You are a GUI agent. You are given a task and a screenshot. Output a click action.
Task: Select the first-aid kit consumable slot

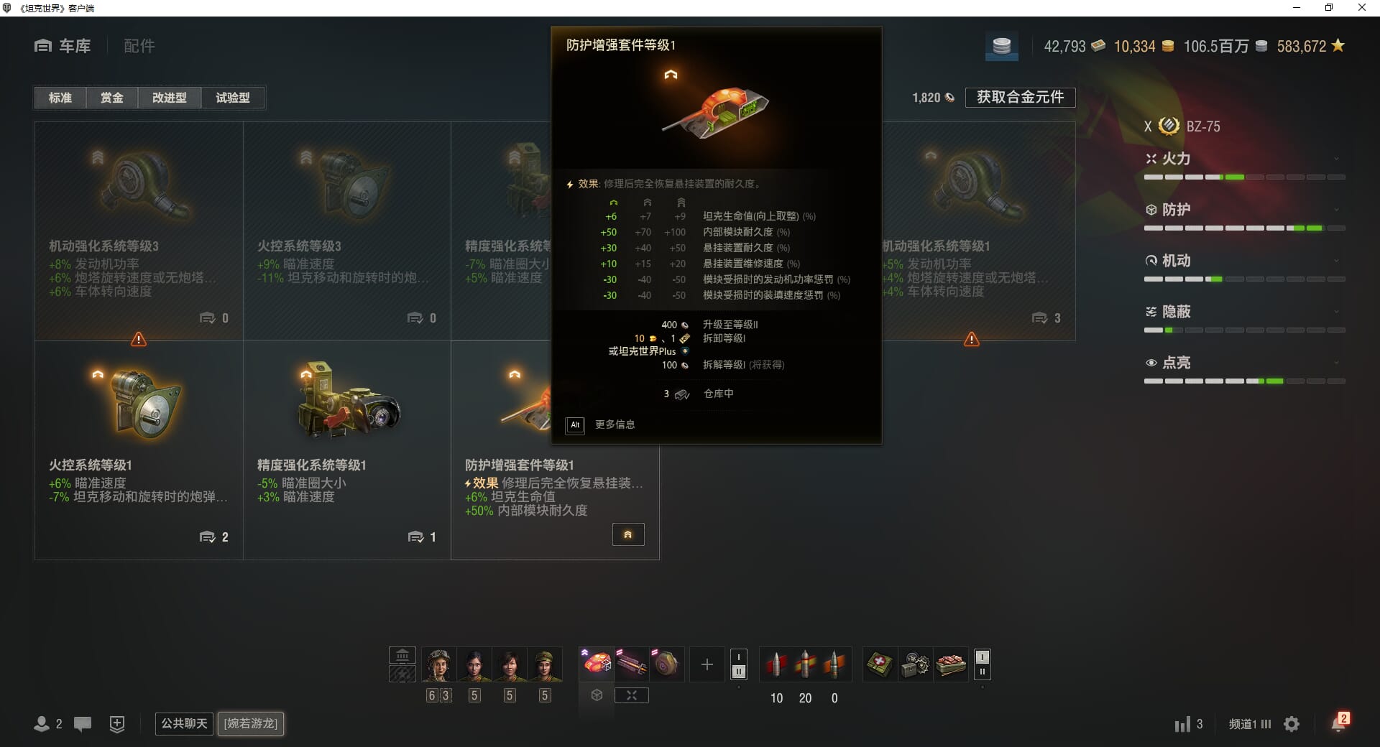[880, 664]
